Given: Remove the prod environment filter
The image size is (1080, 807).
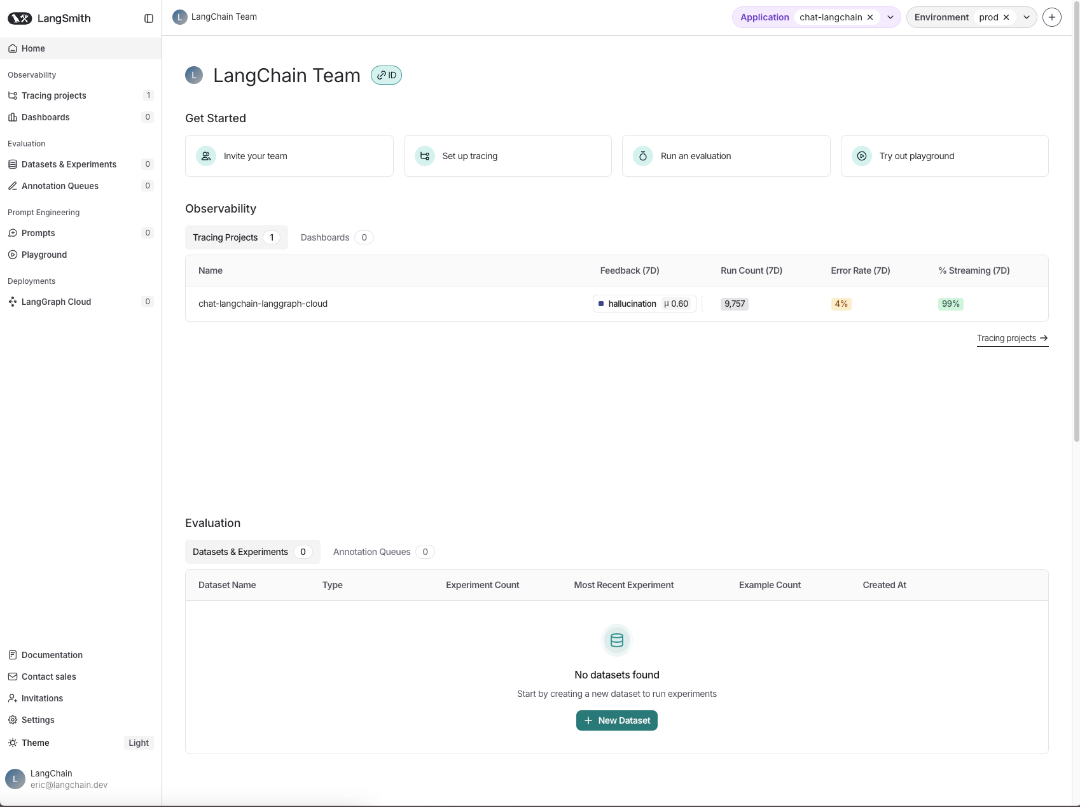Looking at the screenshot, I should (1006, 17).
